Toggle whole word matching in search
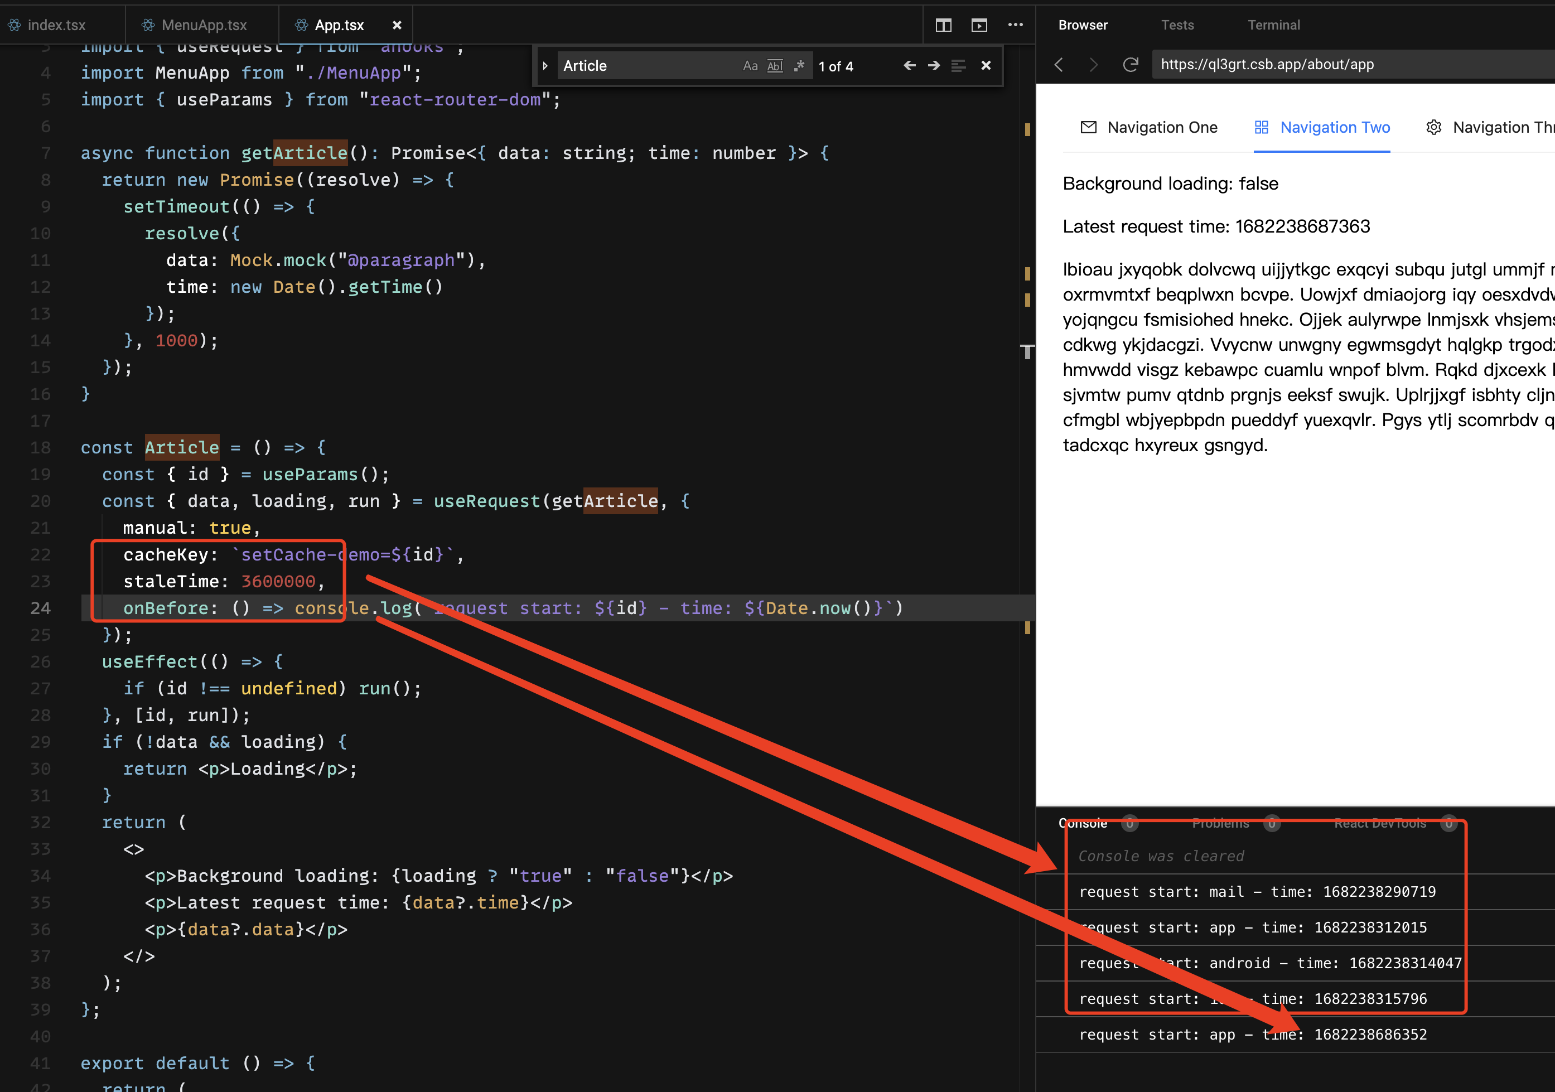The height and width of the screenshot is (1092, 1555). (x=775, y=65)
